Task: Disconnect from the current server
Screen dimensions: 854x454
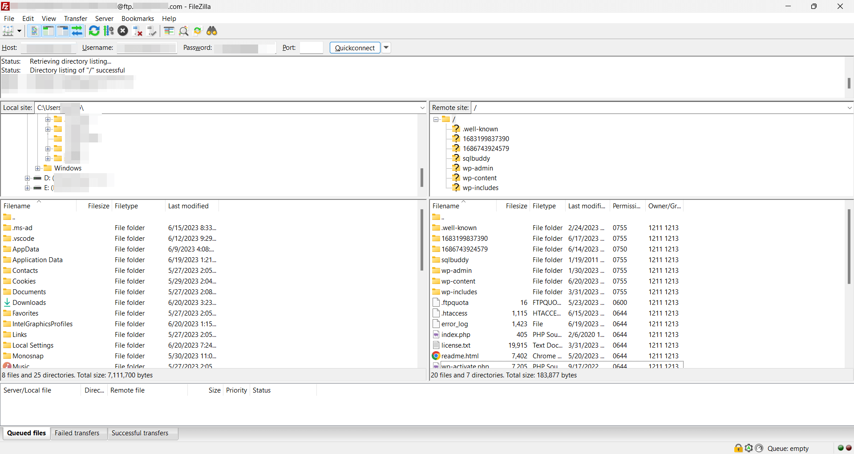Action: [138, 31]
